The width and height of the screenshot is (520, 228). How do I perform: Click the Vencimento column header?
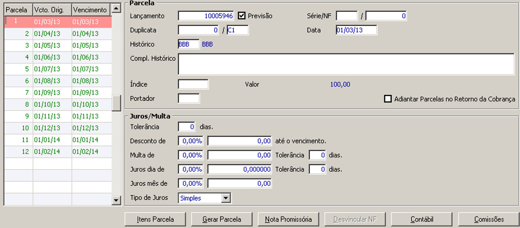(x=91, y=10)
